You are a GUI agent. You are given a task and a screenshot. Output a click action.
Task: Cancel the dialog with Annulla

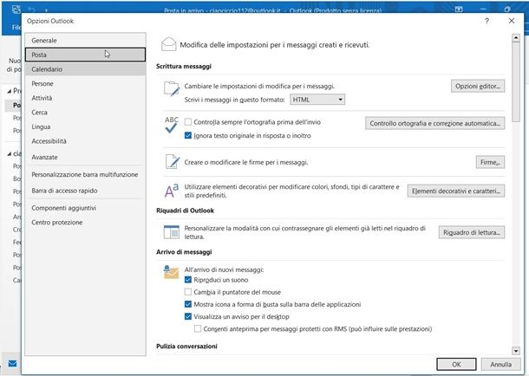click(x=500, y=364)
